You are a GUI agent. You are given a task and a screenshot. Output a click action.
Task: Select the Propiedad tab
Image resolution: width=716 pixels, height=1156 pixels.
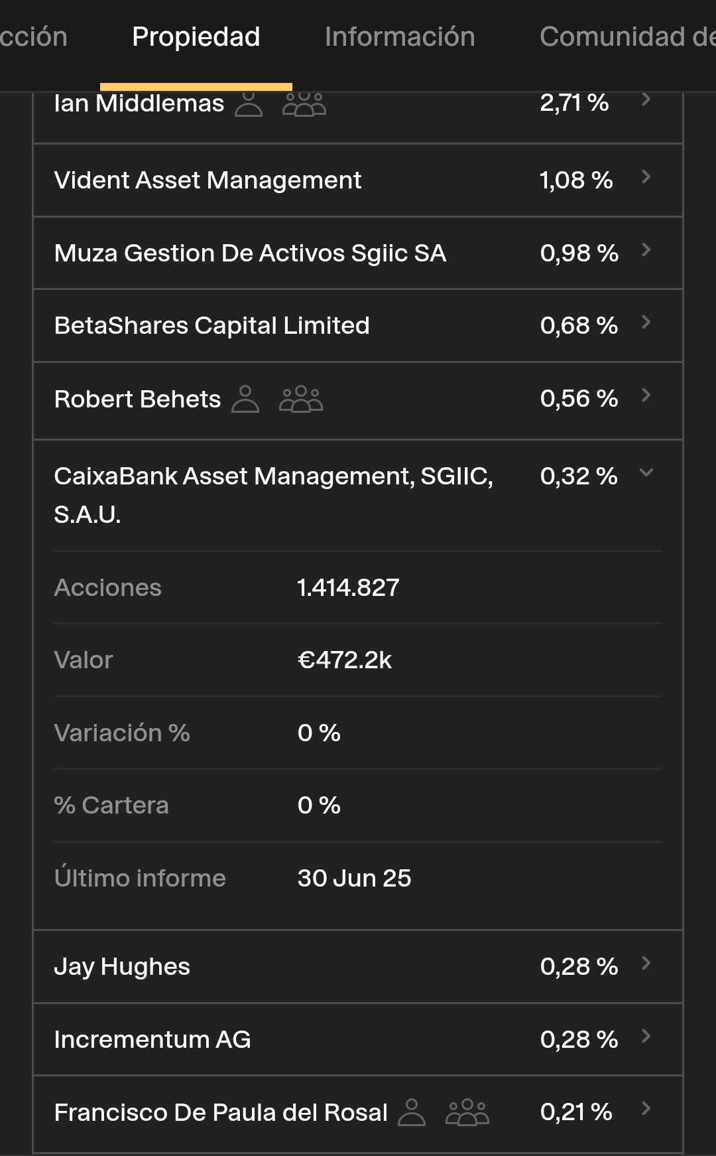click(x=196, y=37)
